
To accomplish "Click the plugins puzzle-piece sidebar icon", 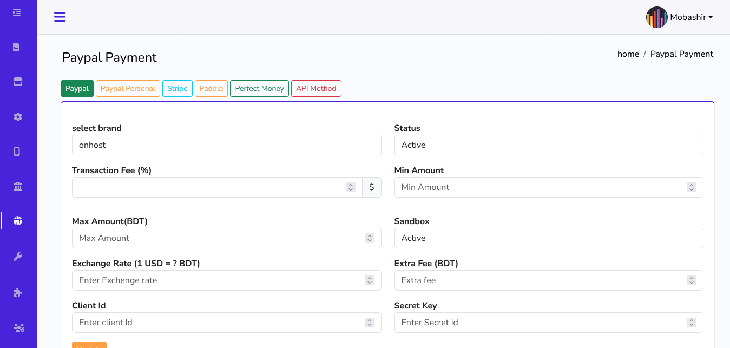I will (x=18, y=292).
